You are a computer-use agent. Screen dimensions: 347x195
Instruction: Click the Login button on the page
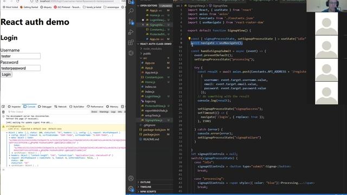6,74
